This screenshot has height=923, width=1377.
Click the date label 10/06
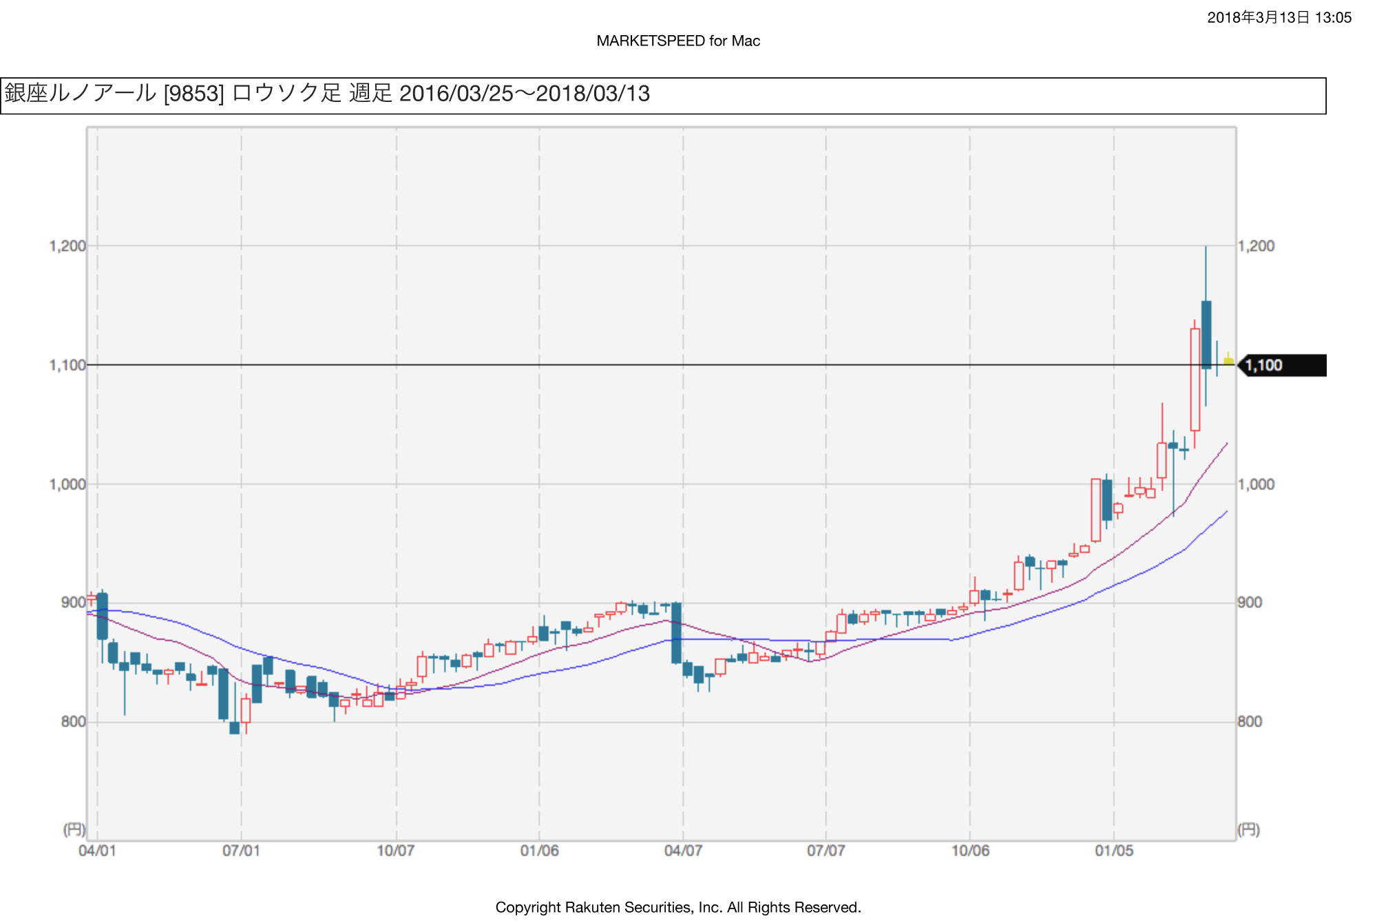pos(970,851)
